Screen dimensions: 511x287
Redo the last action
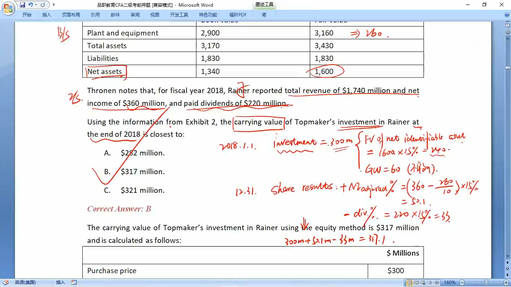(x=43, y=5)
